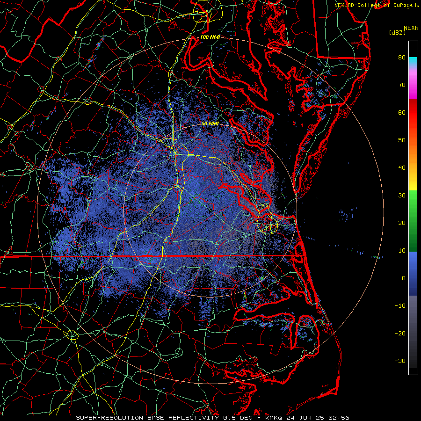Click the 40 value on the dBZ scale

pos(402,168)
